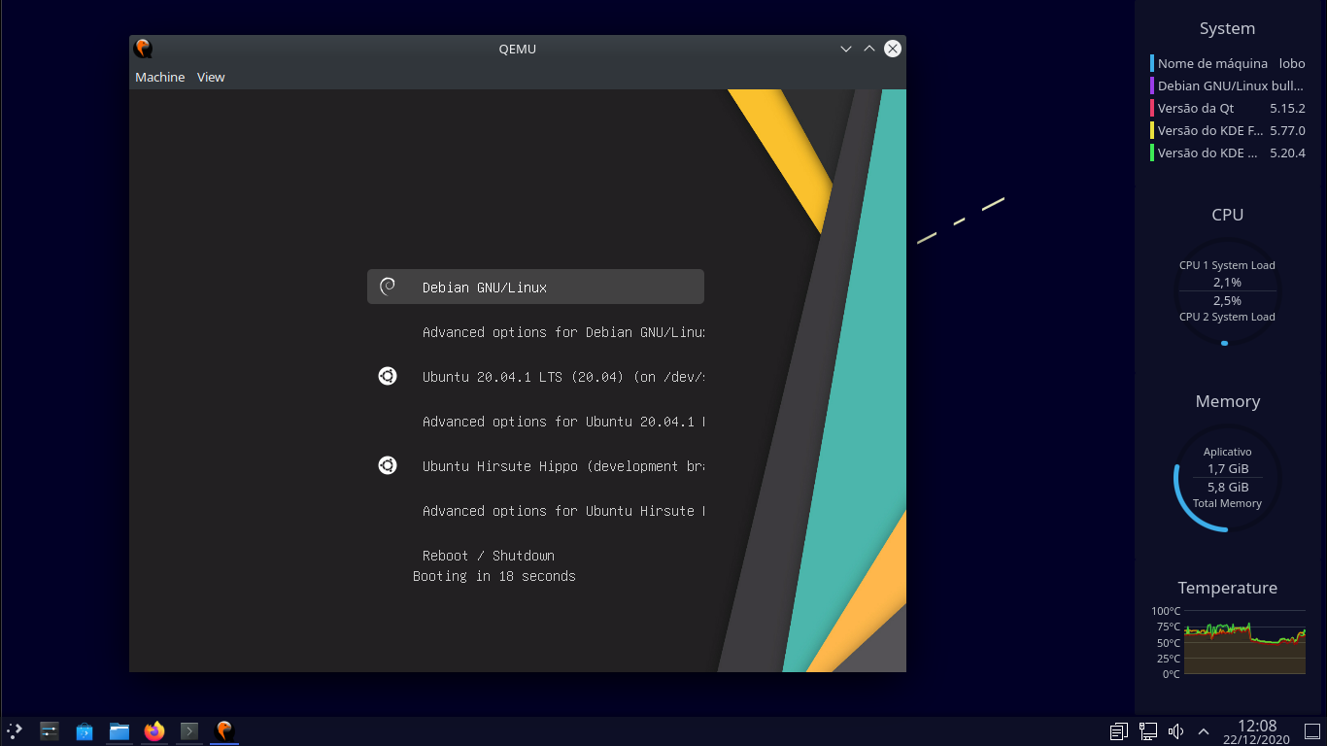Image resolution: width=1327 pixels, height=746 pixels.
Task: Open network settings from system tray
Action: coord(1149,730)
